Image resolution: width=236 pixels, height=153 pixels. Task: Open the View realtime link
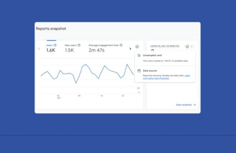tap(184, 105)
